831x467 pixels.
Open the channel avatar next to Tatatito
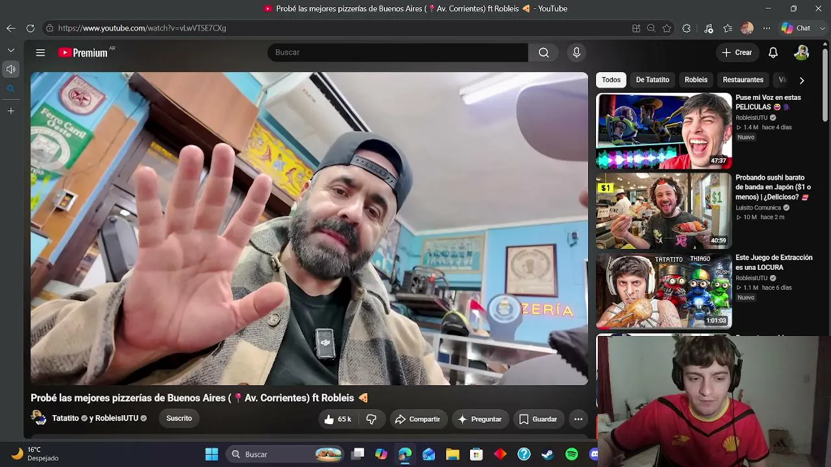[x=38, y=418]
